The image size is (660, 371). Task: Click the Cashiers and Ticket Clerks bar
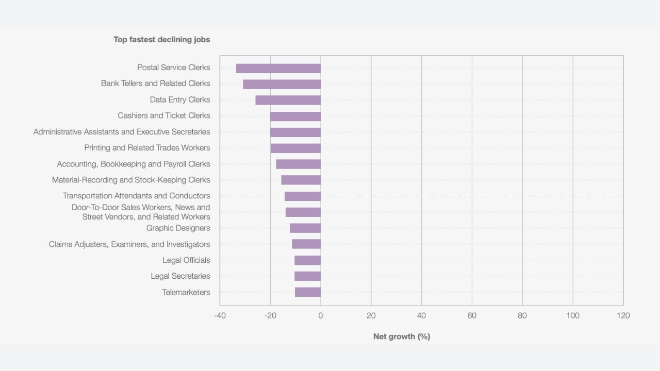(295, 116)
